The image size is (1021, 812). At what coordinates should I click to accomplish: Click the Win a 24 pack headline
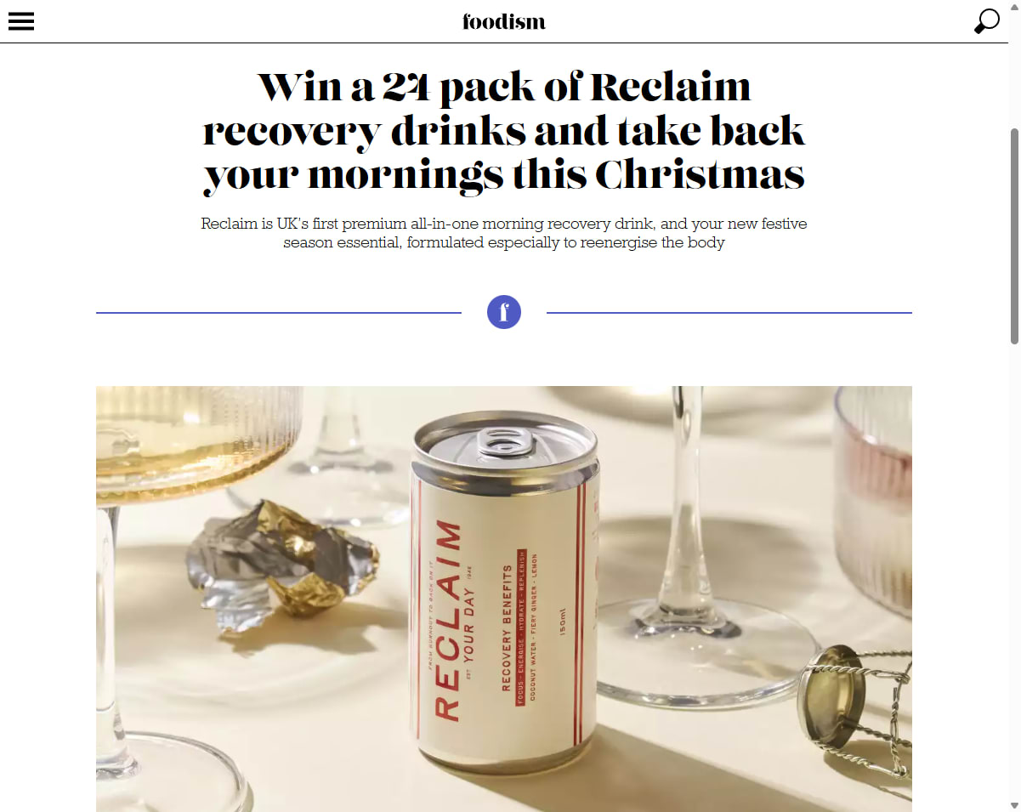[x=504, y=131]
